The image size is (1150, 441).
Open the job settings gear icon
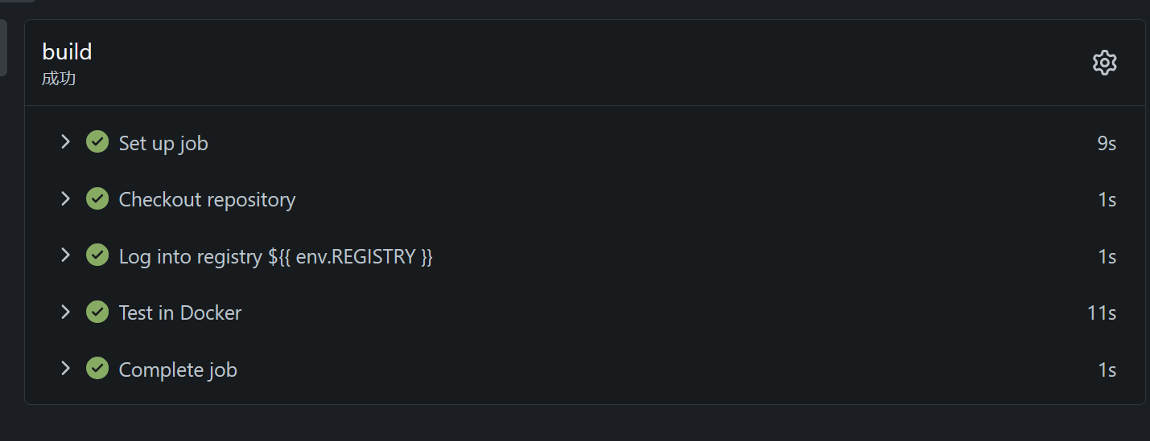[x=1104, y=63]
